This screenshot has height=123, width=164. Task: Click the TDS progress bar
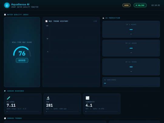62,111
